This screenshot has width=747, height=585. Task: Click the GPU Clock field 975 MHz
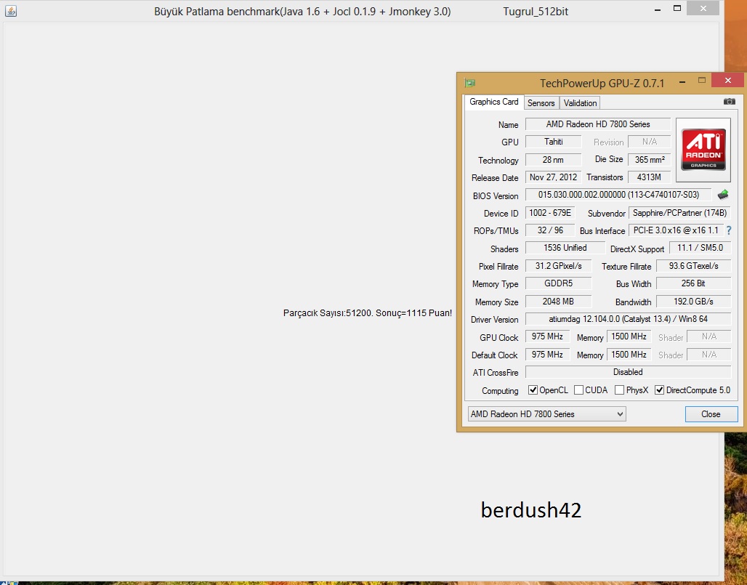[547, 336]
